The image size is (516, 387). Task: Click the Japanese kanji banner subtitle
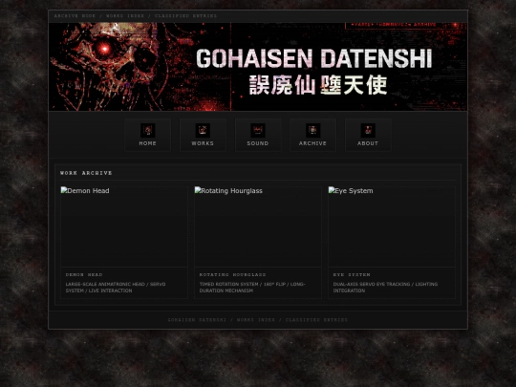point(318,85)
